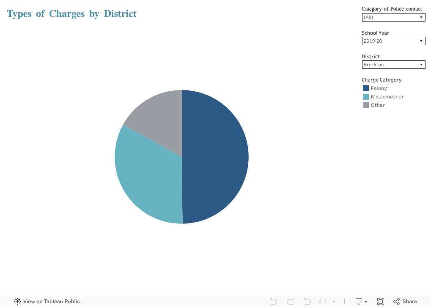Click the Redo arrow icon

pyautogui.click(x=291, y=301)
